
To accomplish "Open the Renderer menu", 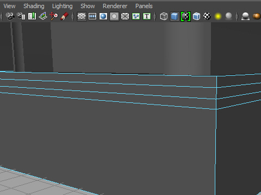I will pyautogui.click(x=115, y=6).
